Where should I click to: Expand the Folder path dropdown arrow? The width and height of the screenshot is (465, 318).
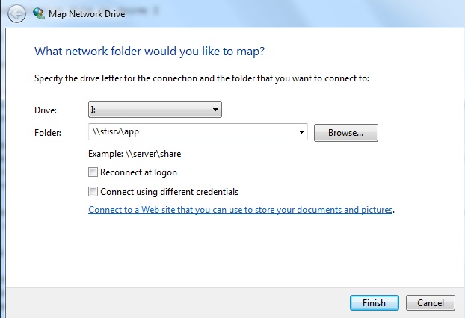click(x=301, y=133)
